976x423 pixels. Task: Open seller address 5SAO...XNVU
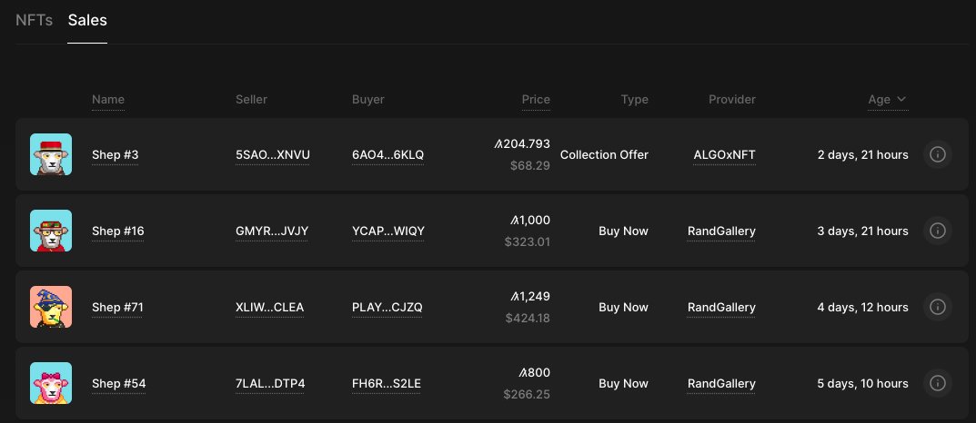click(273, 154)
